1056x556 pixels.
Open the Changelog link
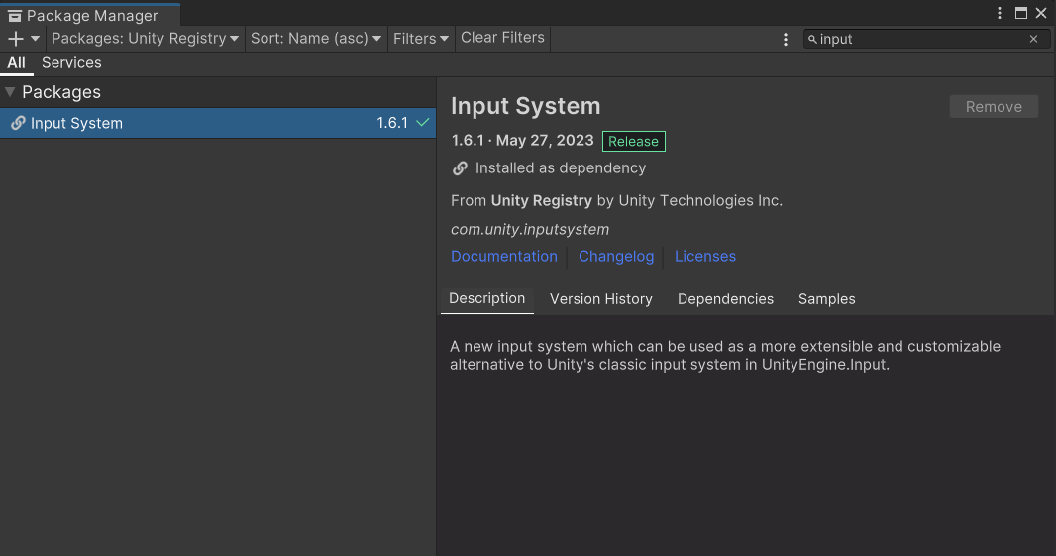click(x=616, y=256)
